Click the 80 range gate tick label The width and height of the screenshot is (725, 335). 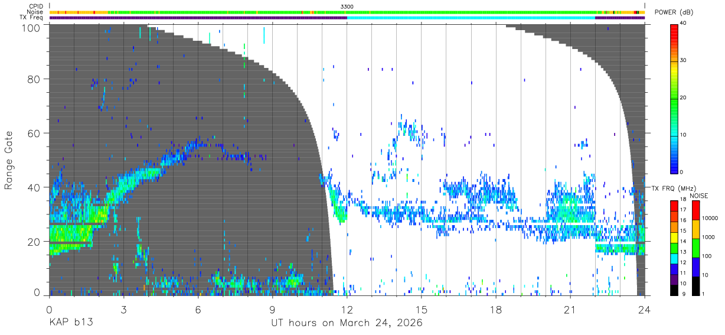point(34,79)
